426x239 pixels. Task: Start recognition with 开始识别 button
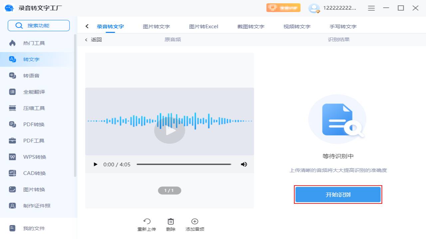[338, 194]
